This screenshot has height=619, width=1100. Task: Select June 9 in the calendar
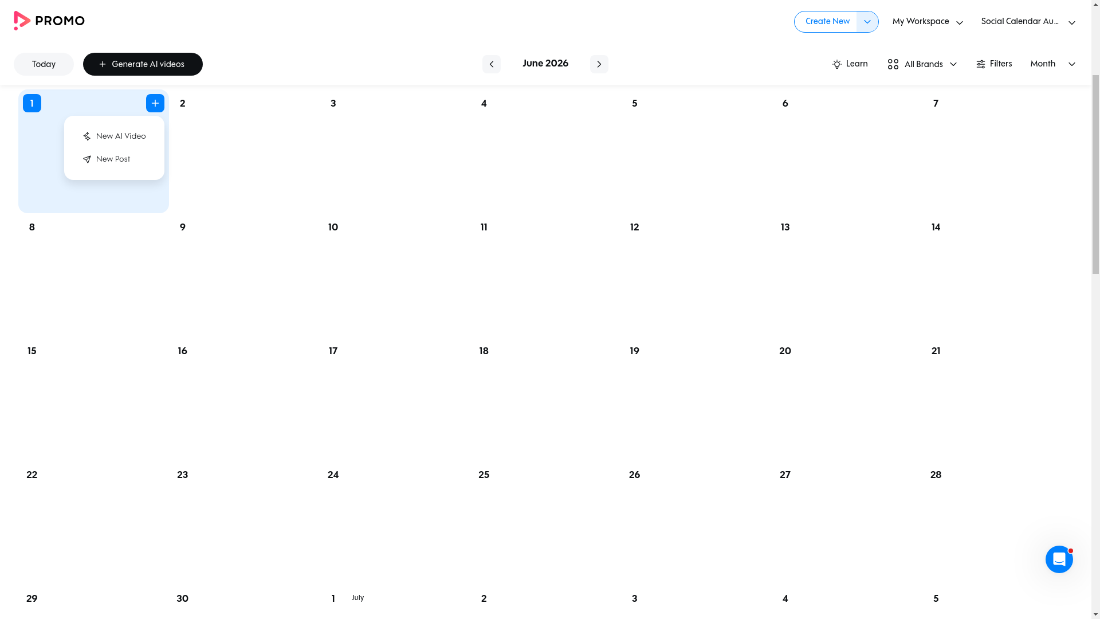183,228
